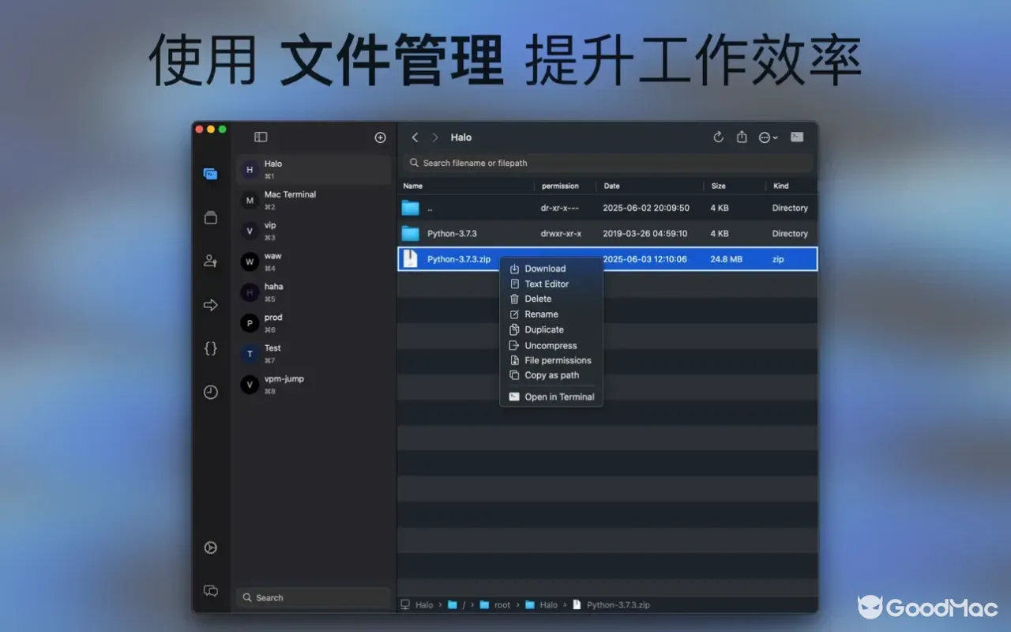Open terminal icon in top toolbar
This screenshot has height=632, width=1011.
(797, 137)
